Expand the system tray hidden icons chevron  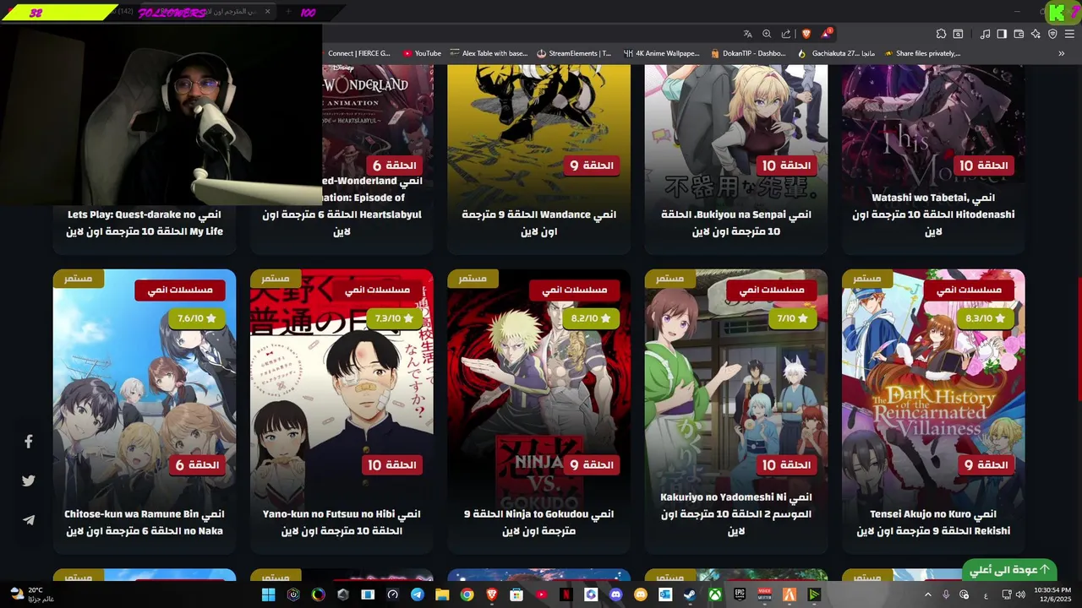point(927,594)
